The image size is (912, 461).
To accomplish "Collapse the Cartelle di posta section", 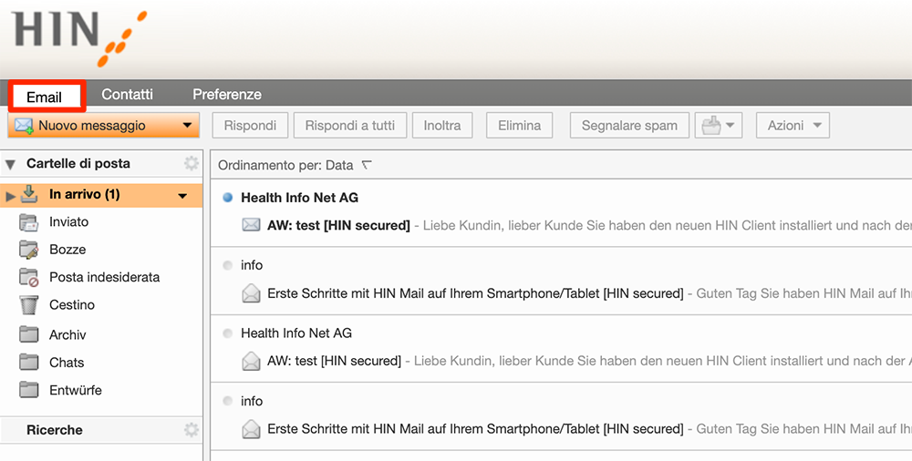I will pyautogui.click(x=10, y=165).
